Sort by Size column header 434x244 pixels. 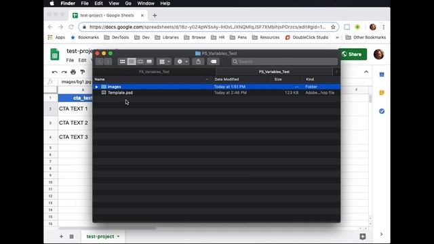pyautogui.click(x=278, y=79)
